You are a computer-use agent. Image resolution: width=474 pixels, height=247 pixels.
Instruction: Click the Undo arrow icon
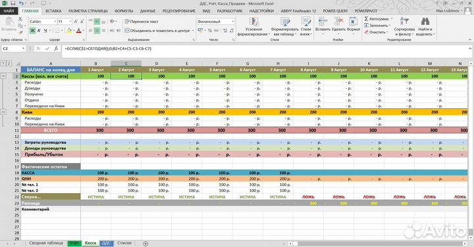21,3
